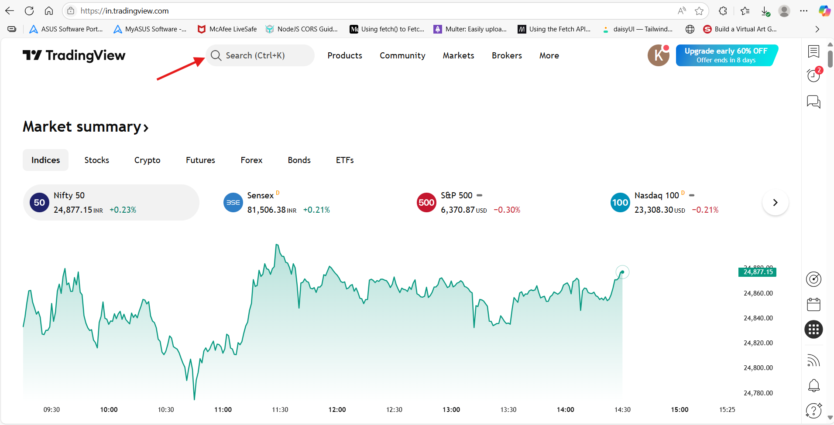Open the calendar icon in right sidebar
Image resolution: width=834 pixels, height=425 pixels.
tap(813, 304)
